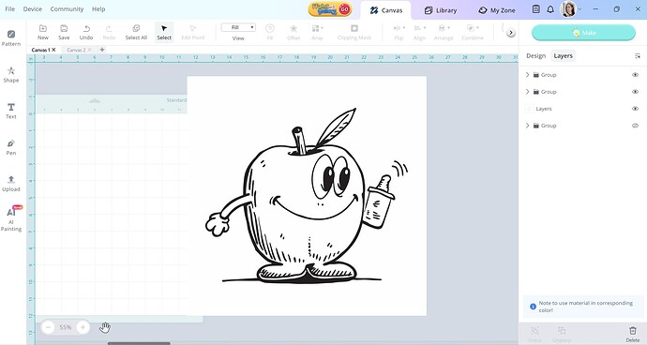
Task: Expand the hidden last Group layer
Action: click(527, 126)
